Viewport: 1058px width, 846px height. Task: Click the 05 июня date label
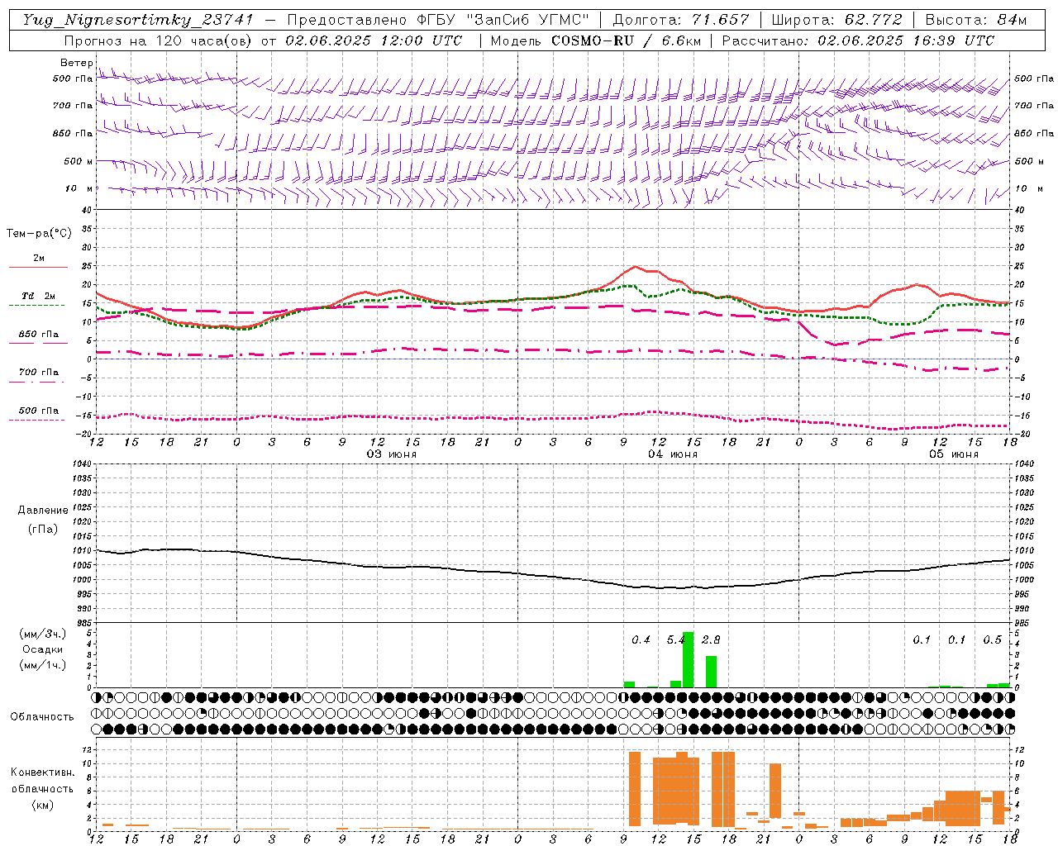coord(954,454)
